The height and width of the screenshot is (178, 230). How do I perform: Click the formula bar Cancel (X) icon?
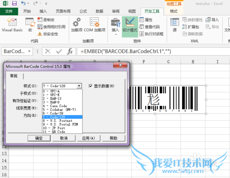pos(48,51)
